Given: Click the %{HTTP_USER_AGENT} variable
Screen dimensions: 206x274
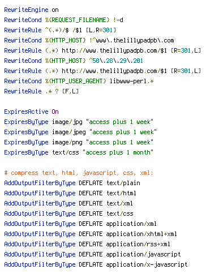Looking at the screenshot, I should (x=76, y=81).
